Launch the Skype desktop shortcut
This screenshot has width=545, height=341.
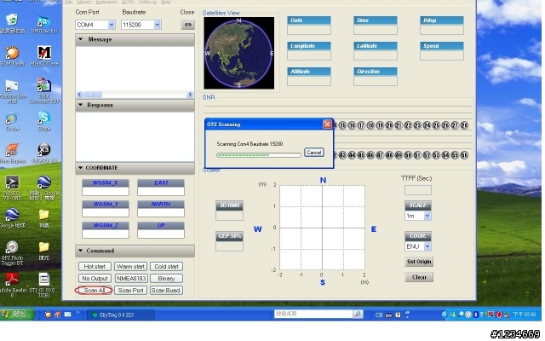[44, 118]
